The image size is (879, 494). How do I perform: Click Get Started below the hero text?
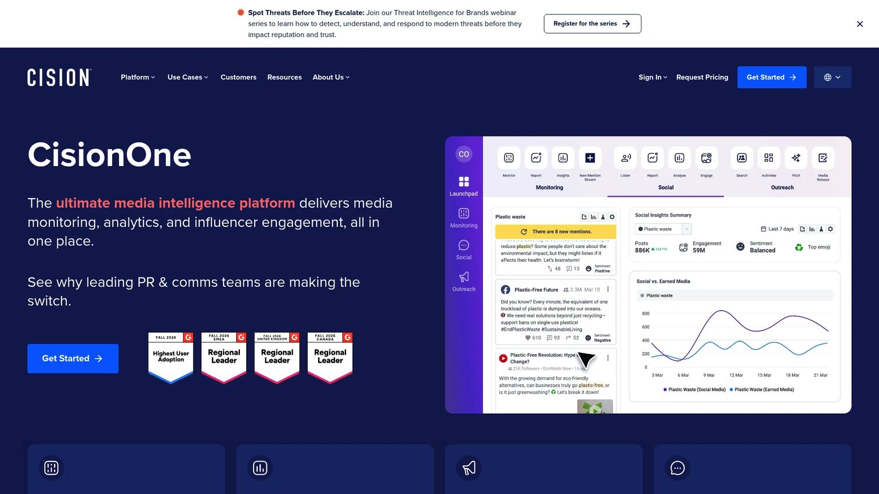(73, 358)
